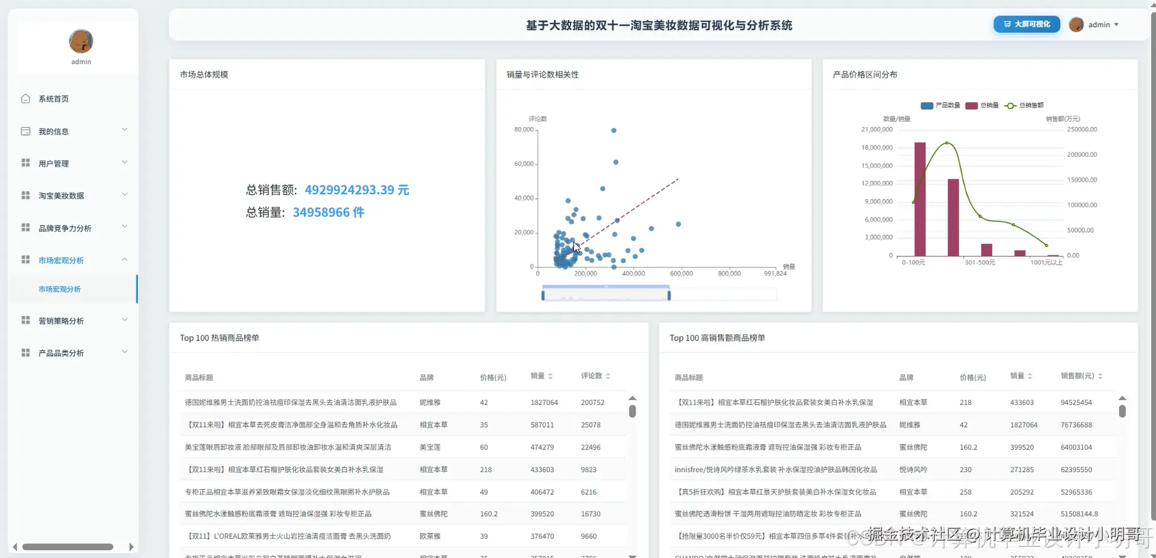The image size is (1156, 558).
Task: Click the sidebar horizontal scrollbar right arrow
Action: coord(131,547)
